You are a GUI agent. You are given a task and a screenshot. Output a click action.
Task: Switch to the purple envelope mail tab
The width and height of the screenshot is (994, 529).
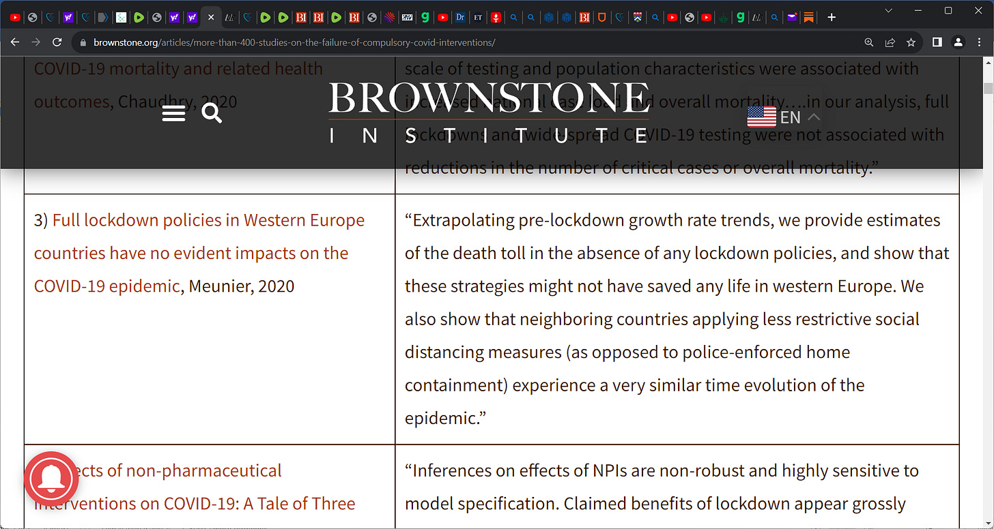click(x=791, y=17)
